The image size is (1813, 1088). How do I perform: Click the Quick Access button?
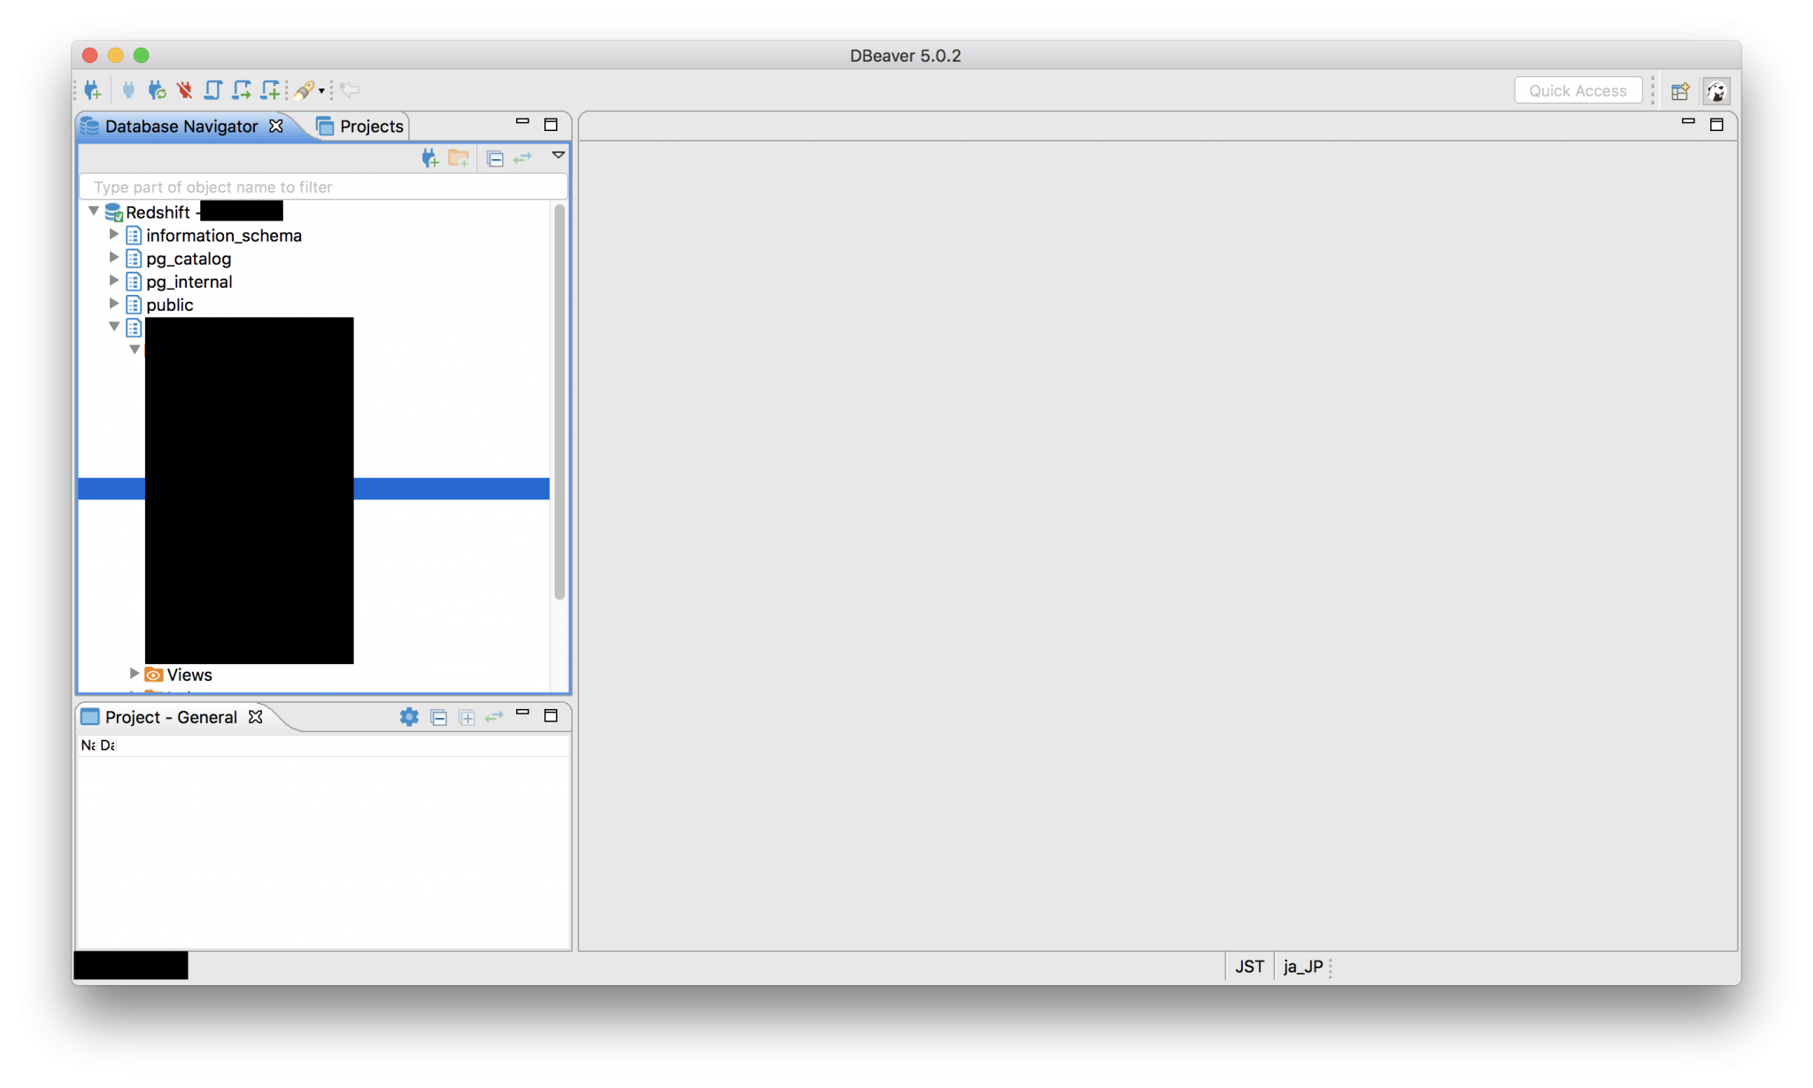[x=1578, y=89]
